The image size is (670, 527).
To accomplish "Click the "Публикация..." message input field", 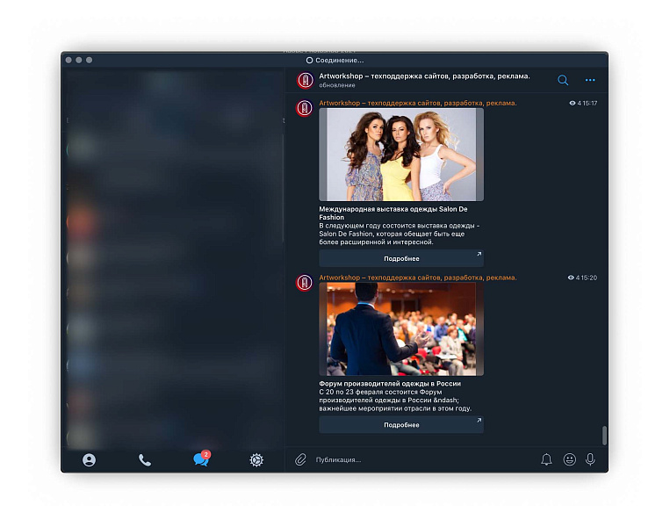I will [x=421, y=459].
